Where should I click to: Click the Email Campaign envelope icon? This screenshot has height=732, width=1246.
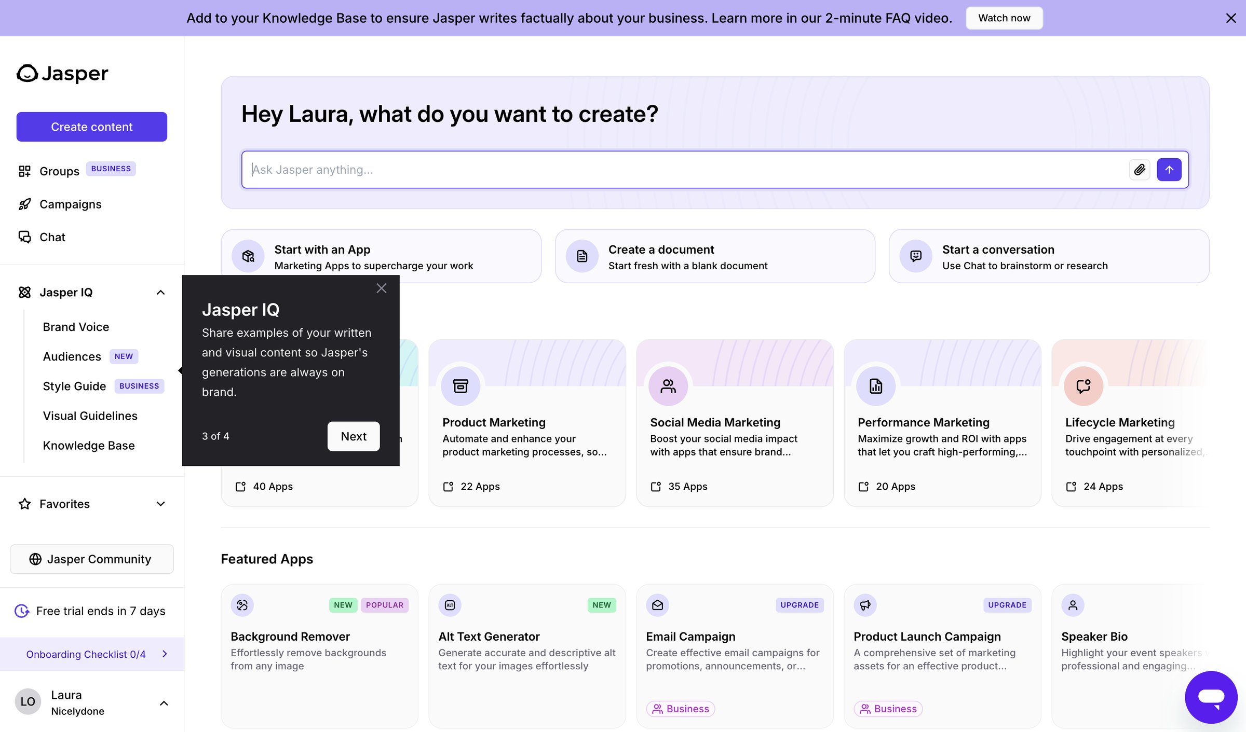(658, 605)
